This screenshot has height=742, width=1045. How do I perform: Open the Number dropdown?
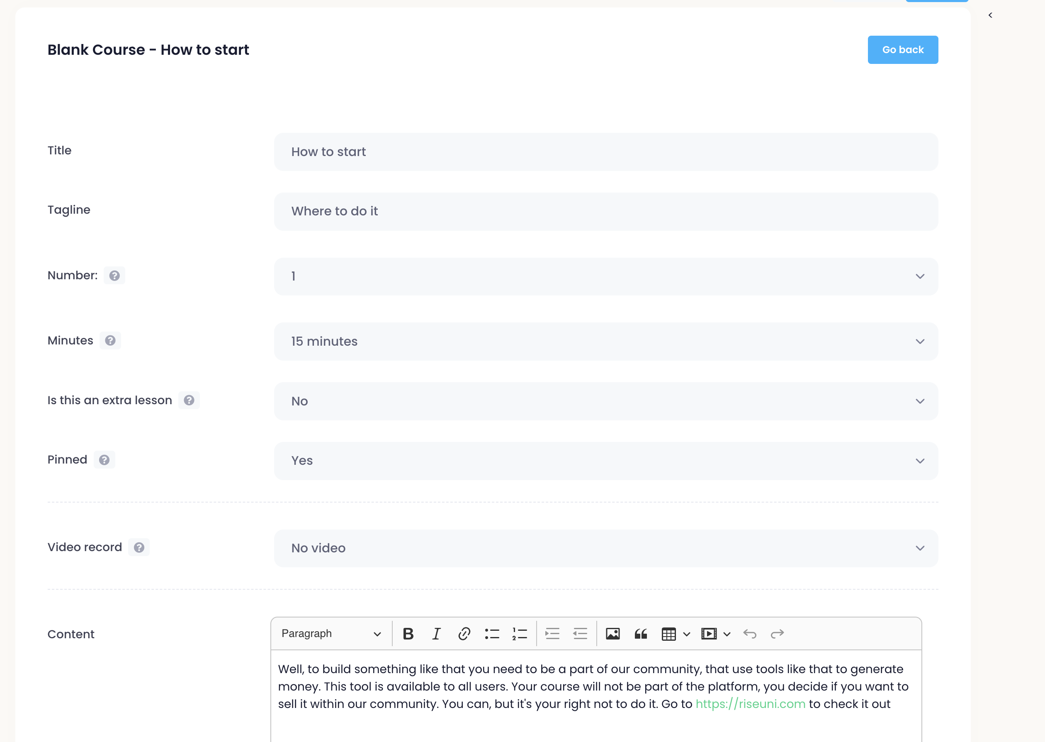[x=606, y=276]
